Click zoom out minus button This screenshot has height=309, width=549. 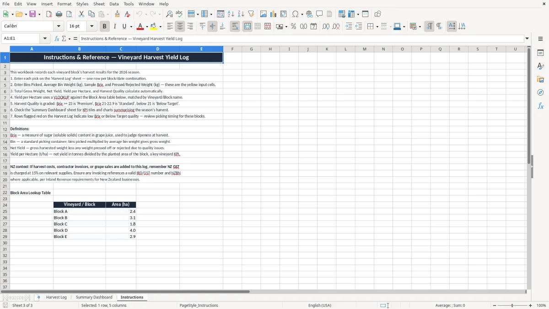coord(495,305)
